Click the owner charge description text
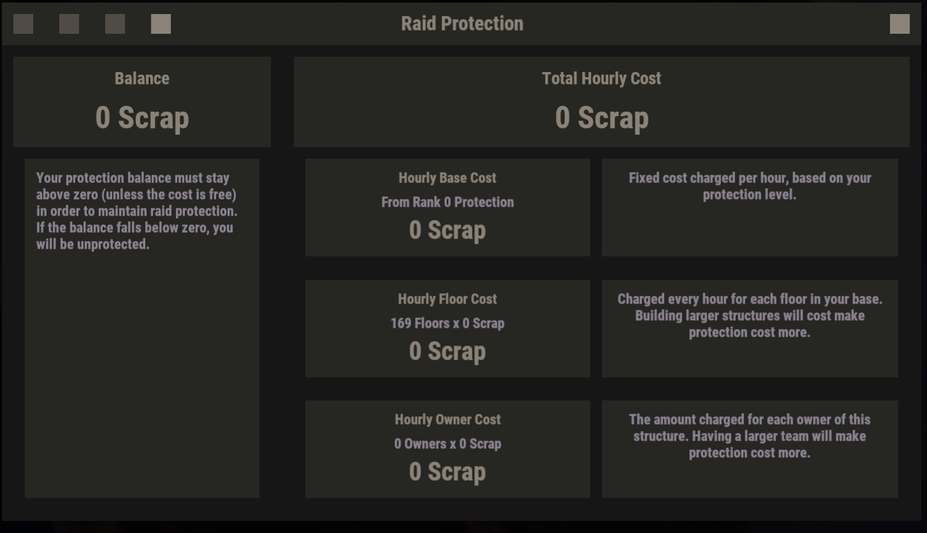Screen dimensions: 927x533 pyautogui.click(x=750, y=436)
